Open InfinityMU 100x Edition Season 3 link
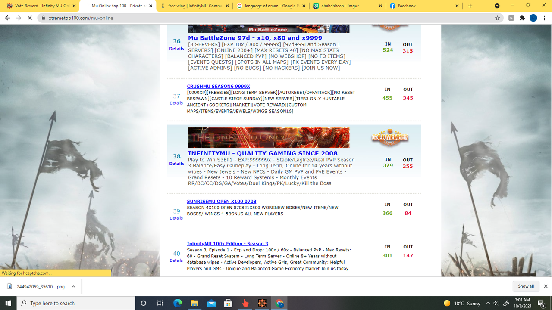 point(227,244)
